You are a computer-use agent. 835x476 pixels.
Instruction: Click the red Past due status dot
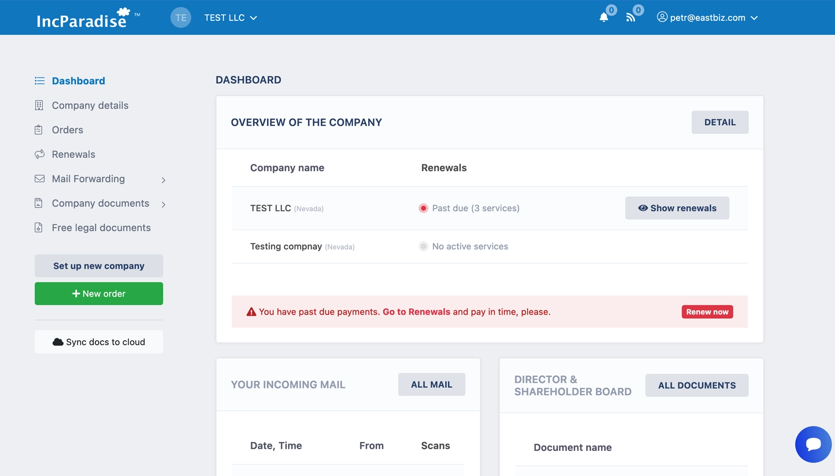pos(423,208)
